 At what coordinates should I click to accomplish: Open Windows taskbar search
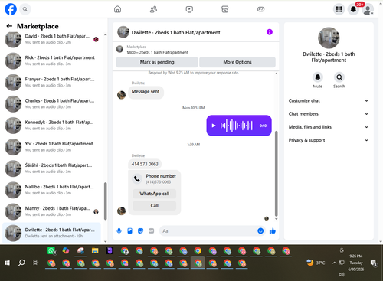coord(21,263)
